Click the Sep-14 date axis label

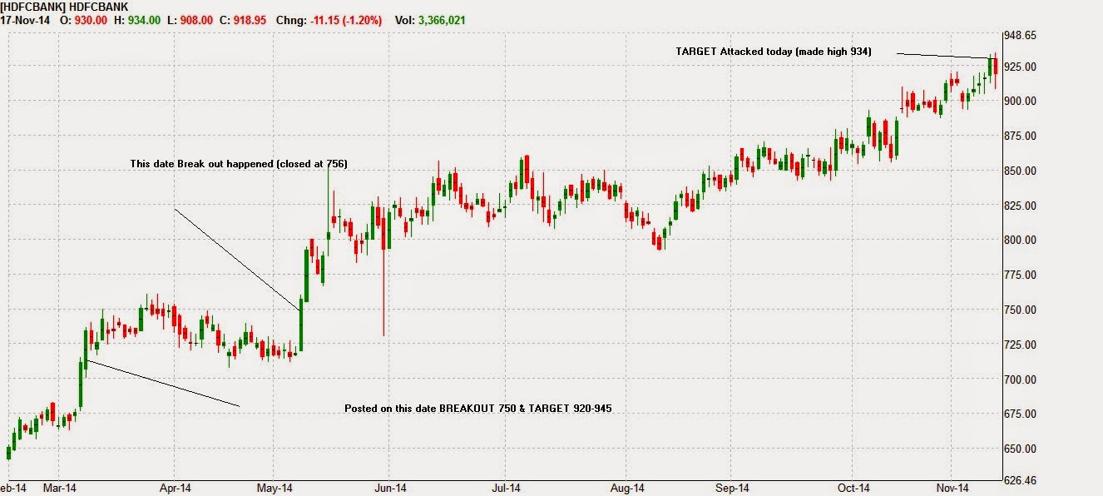coord(732,489)
